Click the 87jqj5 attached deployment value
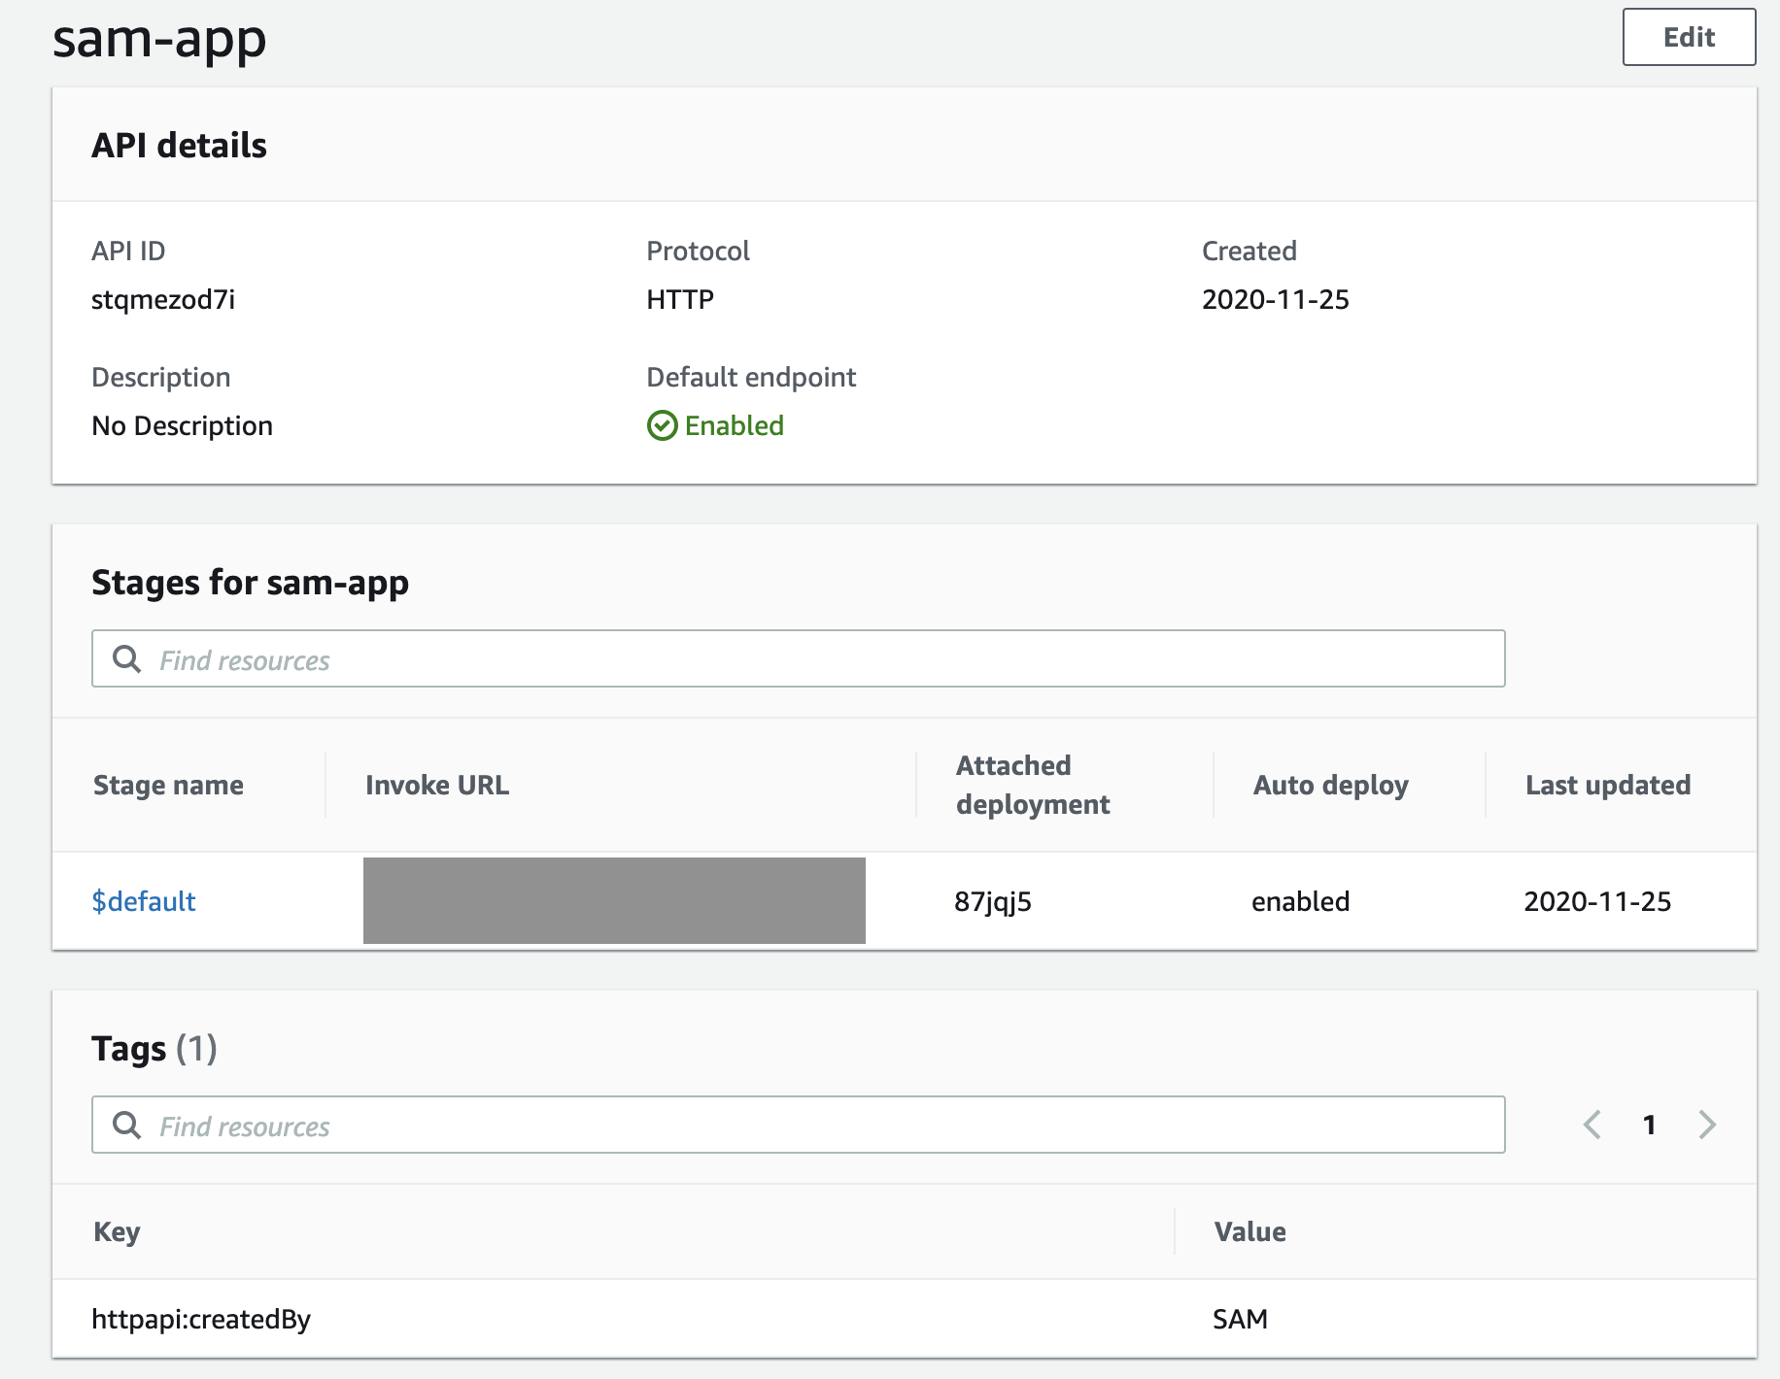 coord(992,901)
